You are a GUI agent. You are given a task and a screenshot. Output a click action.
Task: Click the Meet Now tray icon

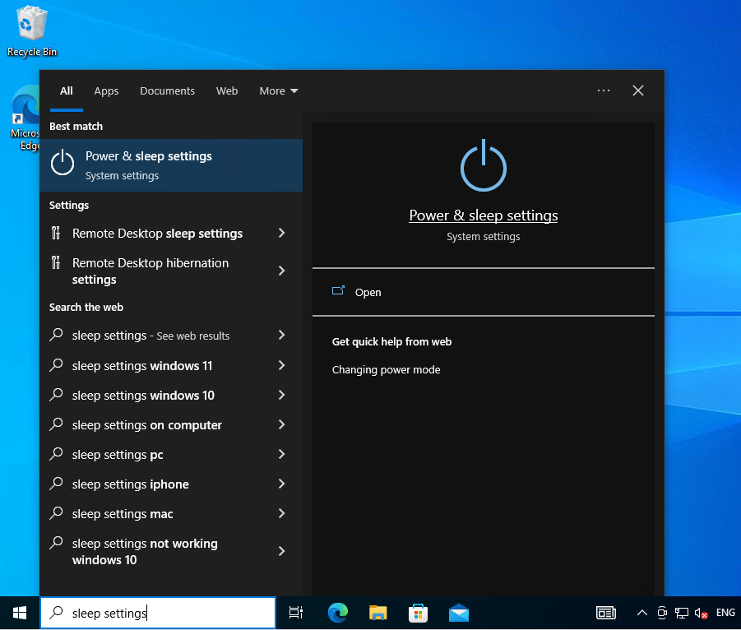662,613
